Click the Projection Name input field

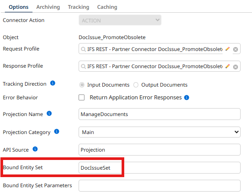coord(160,114)
